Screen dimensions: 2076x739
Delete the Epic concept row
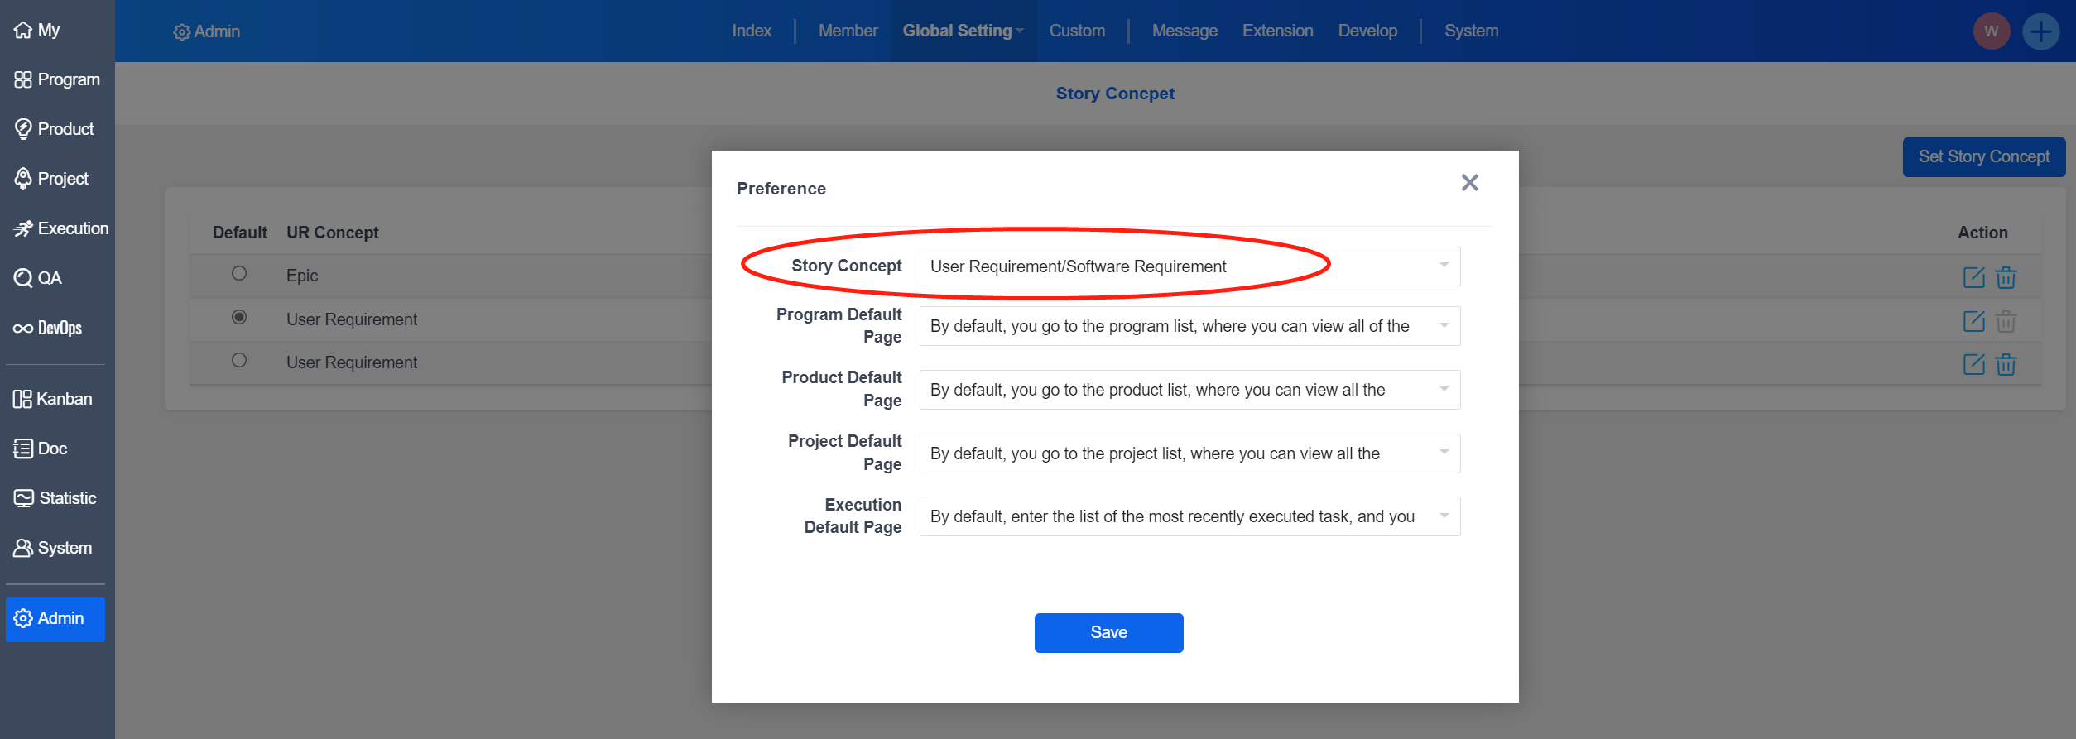pyautogui.click(x=2006, y=277)
